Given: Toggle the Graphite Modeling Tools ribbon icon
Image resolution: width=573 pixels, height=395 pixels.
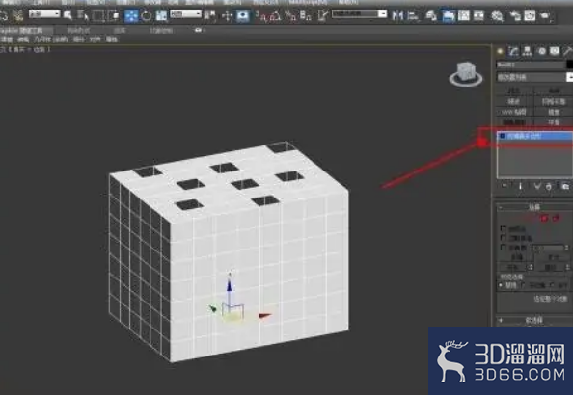Looking at the screenshot, I should click(448, 15).
